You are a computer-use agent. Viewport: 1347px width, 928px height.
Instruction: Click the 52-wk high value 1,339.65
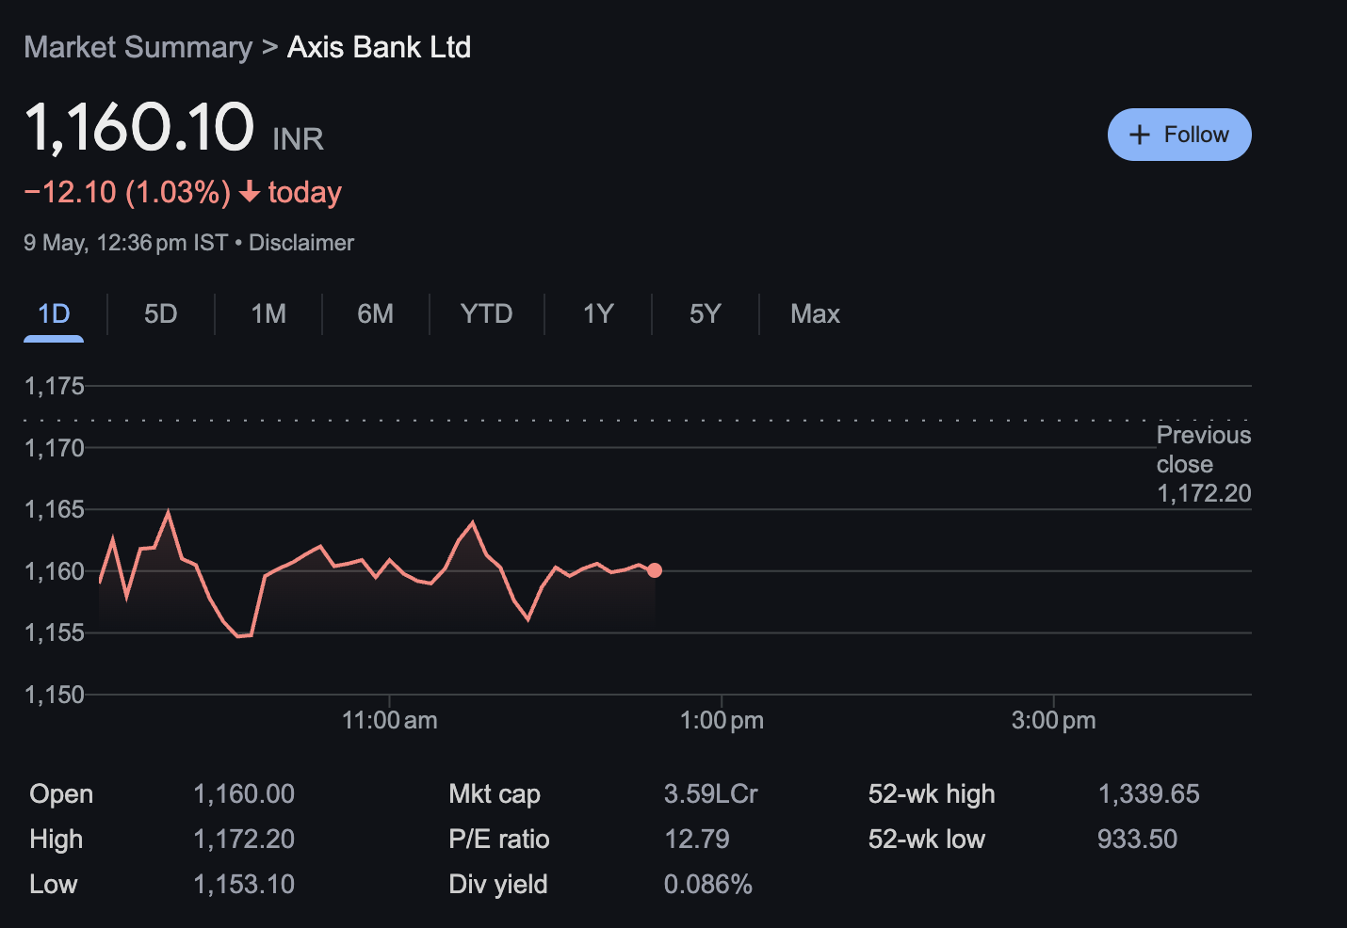click(1149, 793)
